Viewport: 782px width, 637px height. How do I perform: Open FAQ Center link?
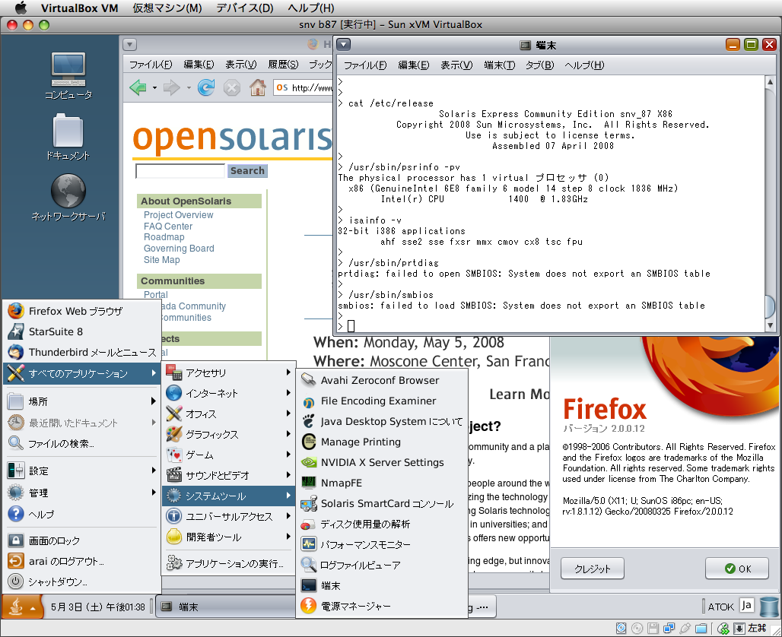point(168,227)
